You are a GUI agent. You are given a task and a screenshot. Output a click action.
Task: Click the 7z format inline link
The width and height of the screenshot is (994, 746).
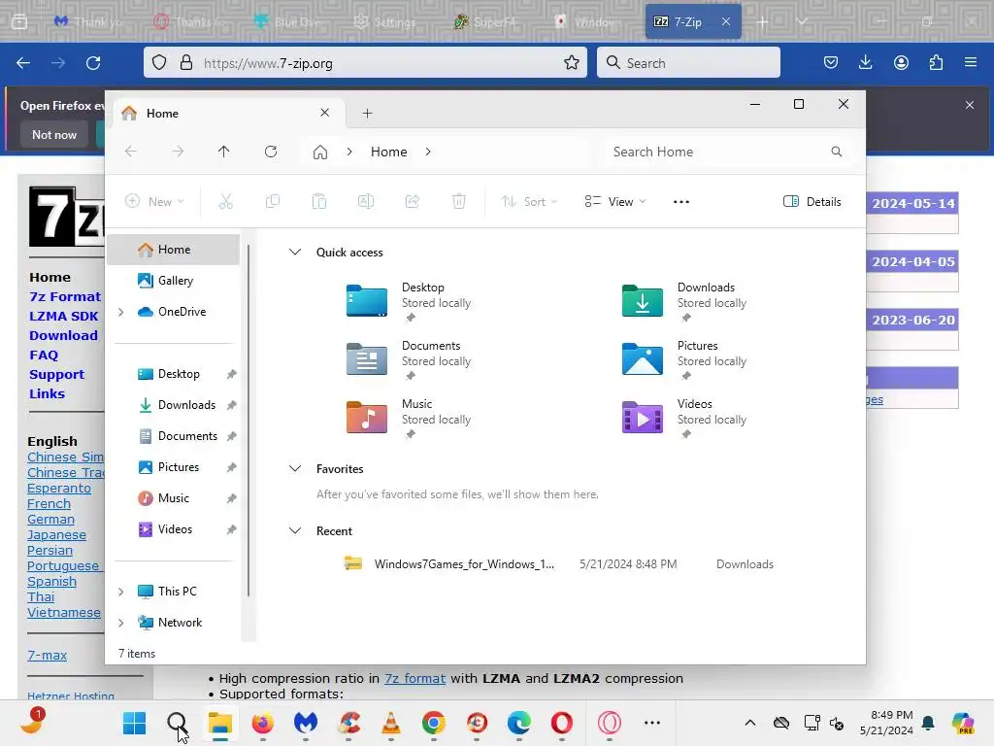click(414, 678)
